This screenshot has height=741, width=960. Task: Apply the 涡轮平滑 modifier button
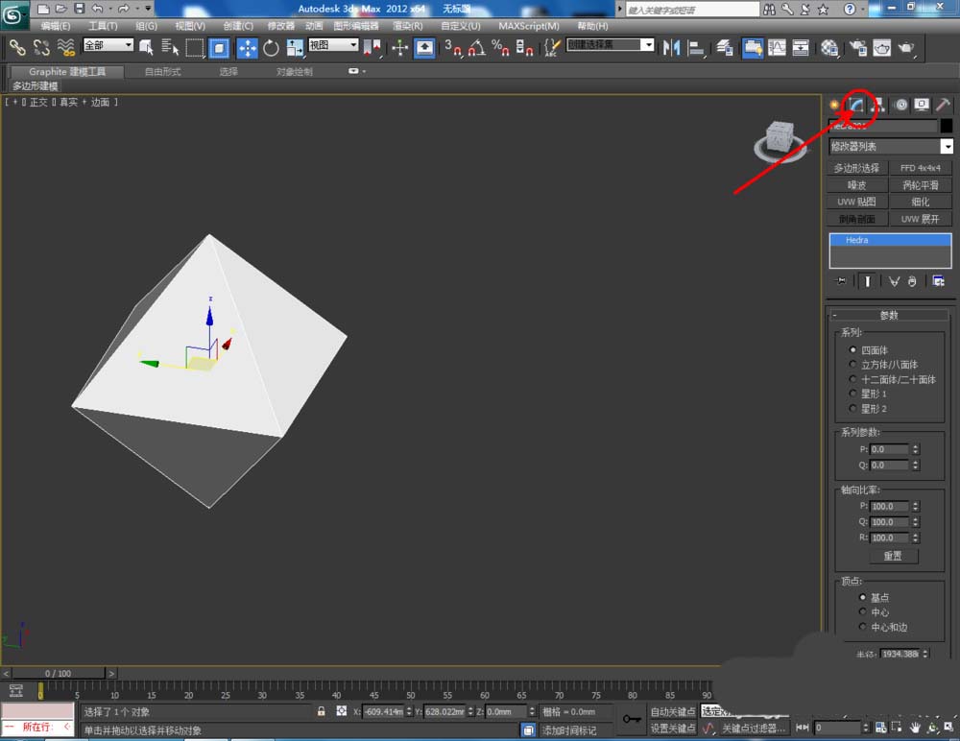coord(920,185)
